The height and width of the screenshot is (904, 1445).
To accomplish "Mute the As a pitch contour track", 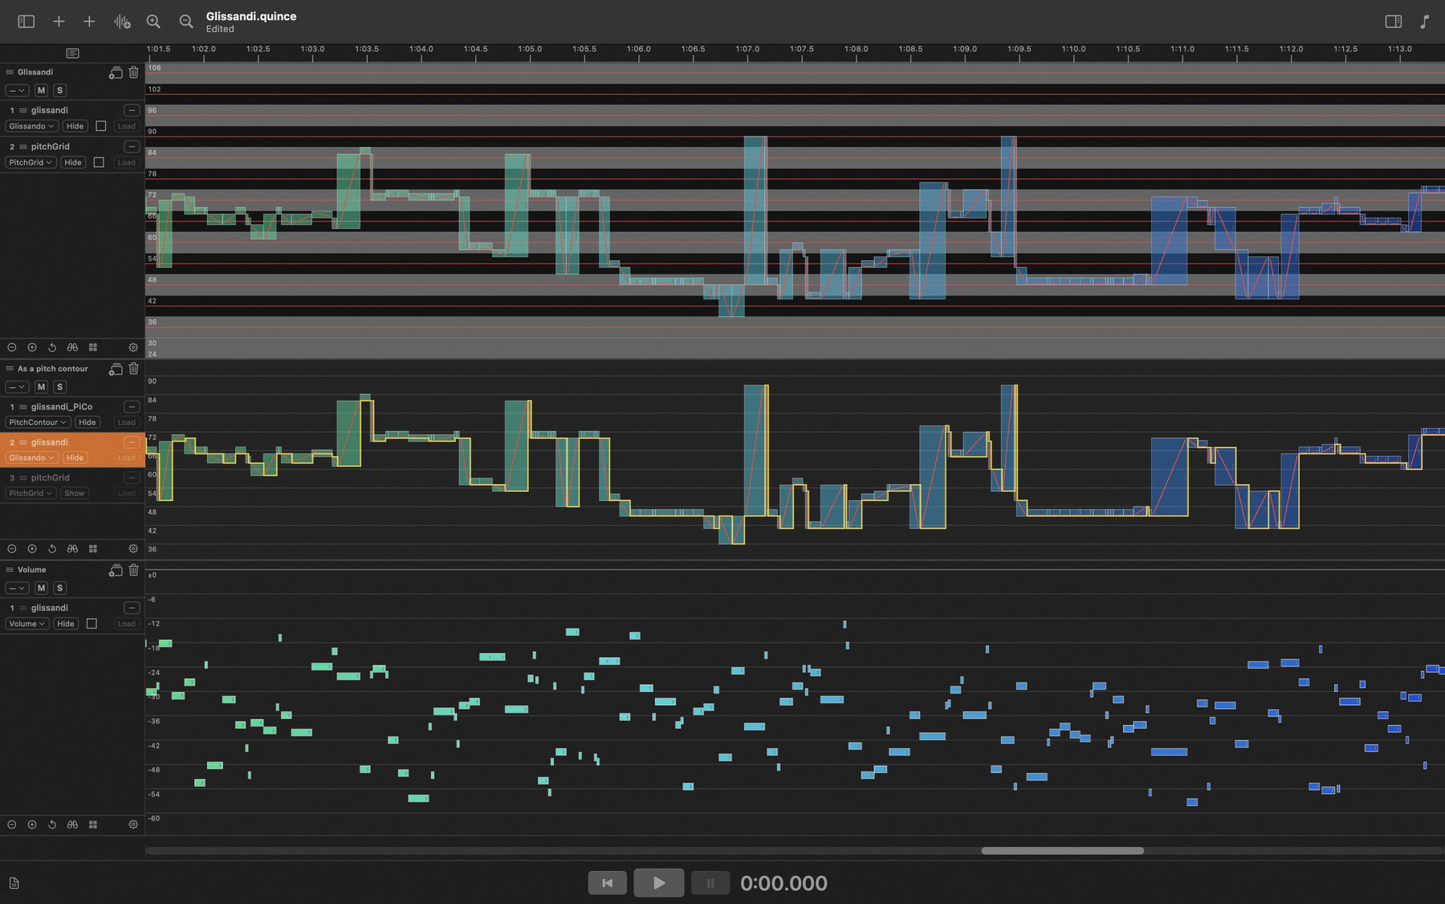I will (42, 387).
